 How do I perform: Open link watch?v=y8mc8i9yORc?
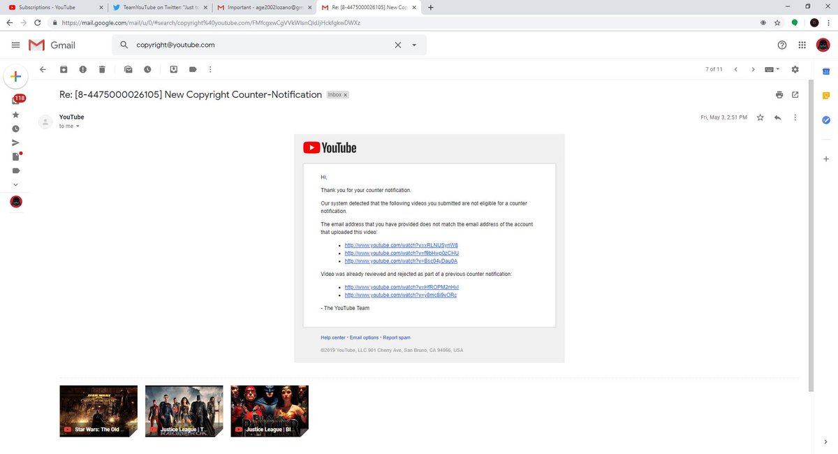click(401, 295)
